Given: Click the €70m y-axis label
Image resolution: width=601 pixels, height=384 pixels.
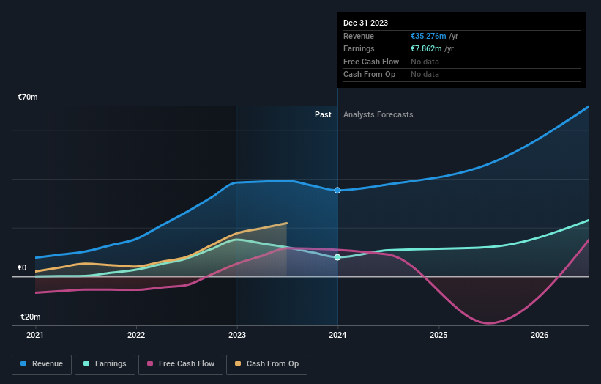Looking at the screenshot, I should pyautogui.click(x=28, y=97).
